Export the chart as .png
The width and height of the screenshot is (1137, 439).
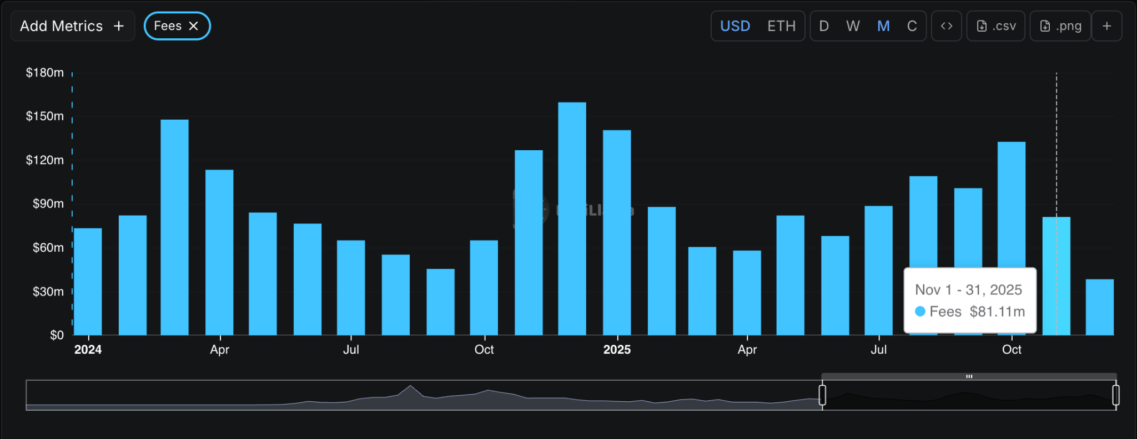coord(1060,26)
